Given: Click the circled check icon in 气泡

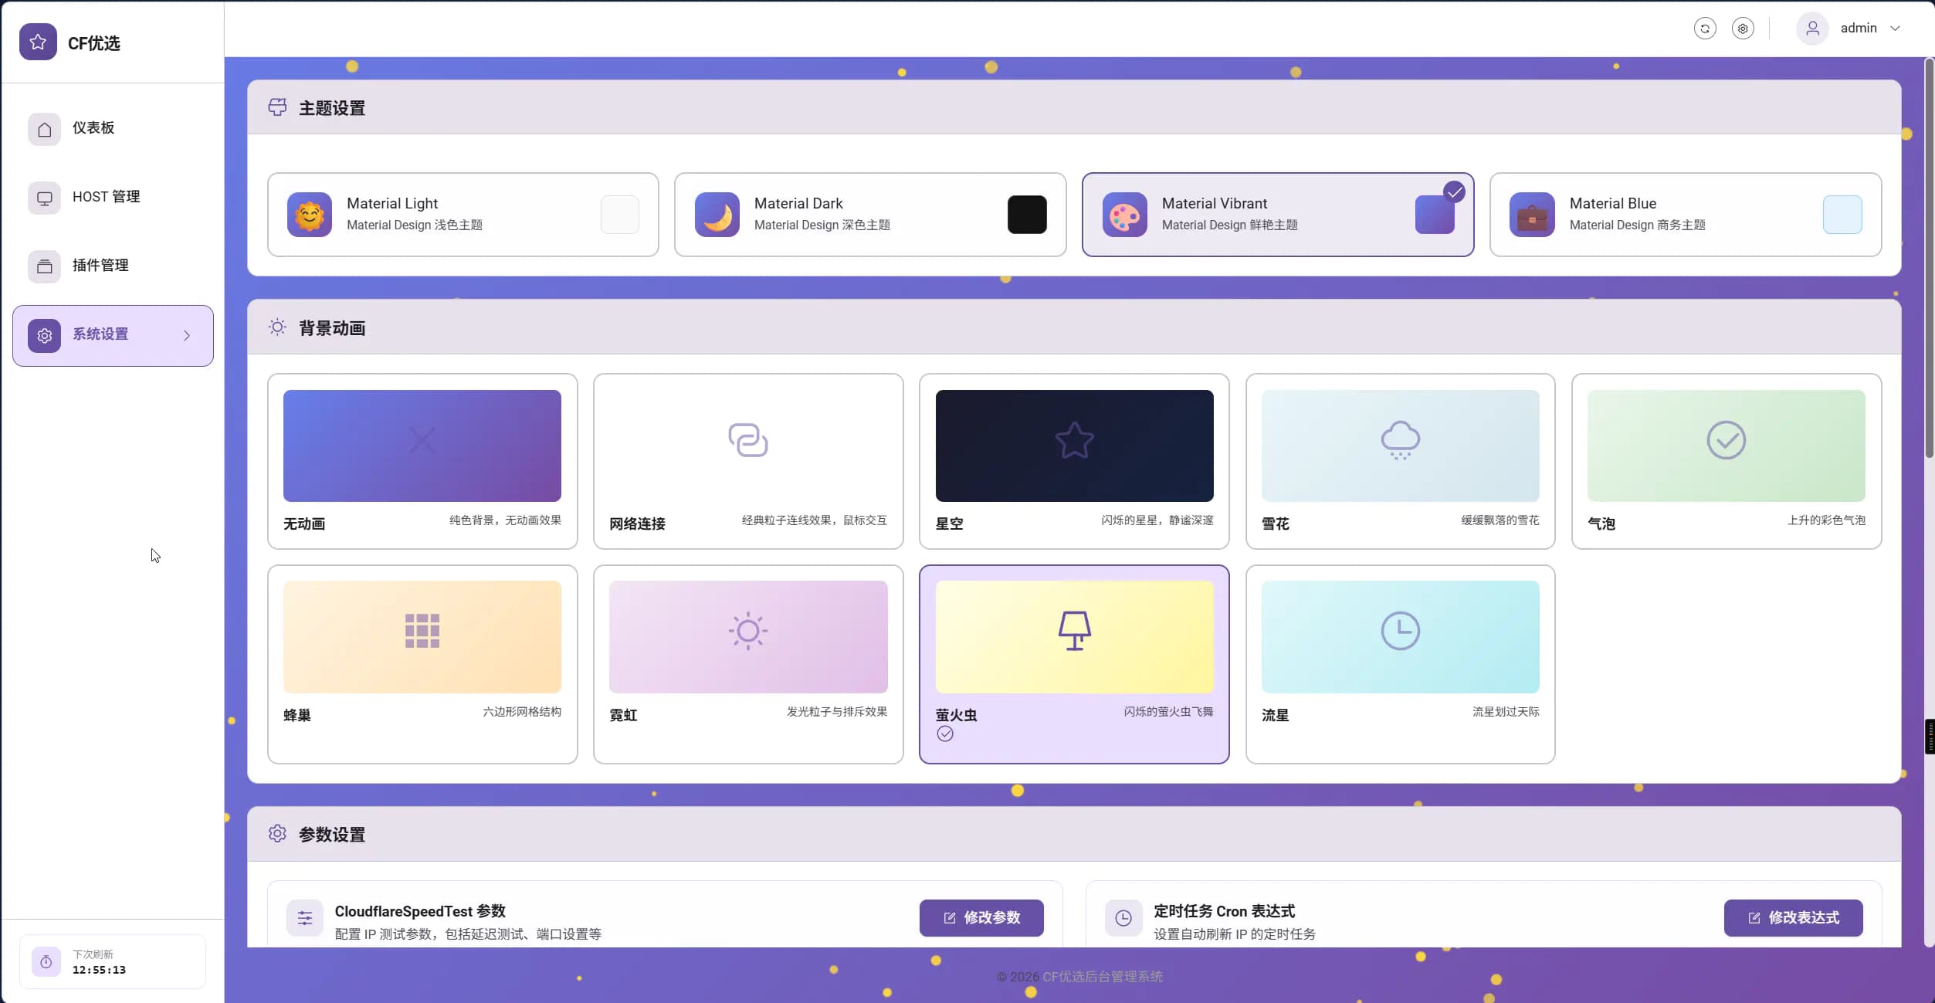Looking at the screenshot, I should click(x=1727, y=440).
